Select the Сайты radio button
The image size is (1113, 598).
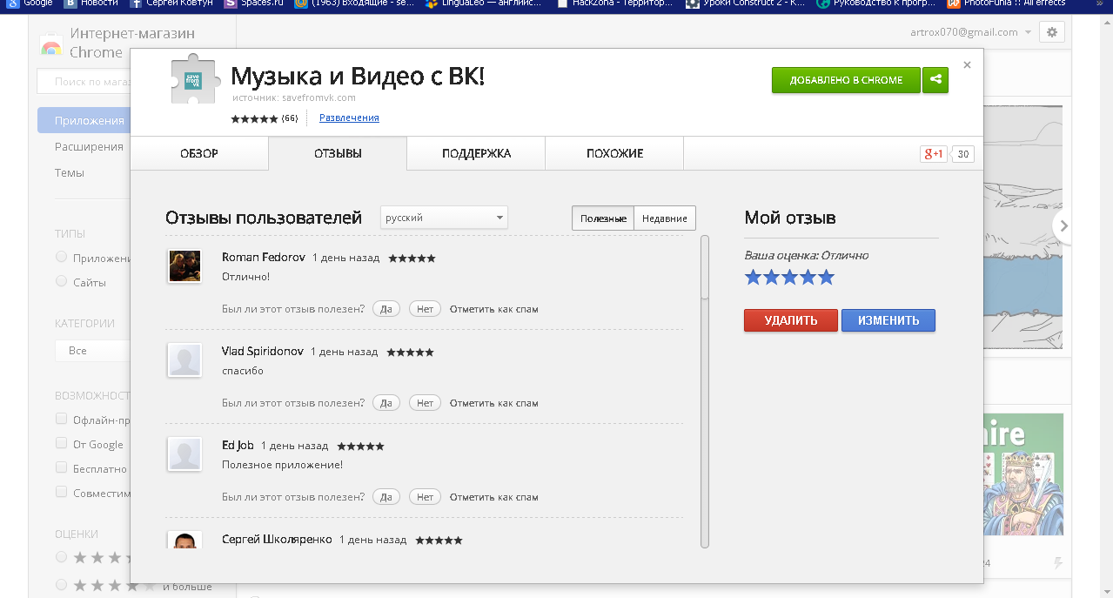point(61,282)
